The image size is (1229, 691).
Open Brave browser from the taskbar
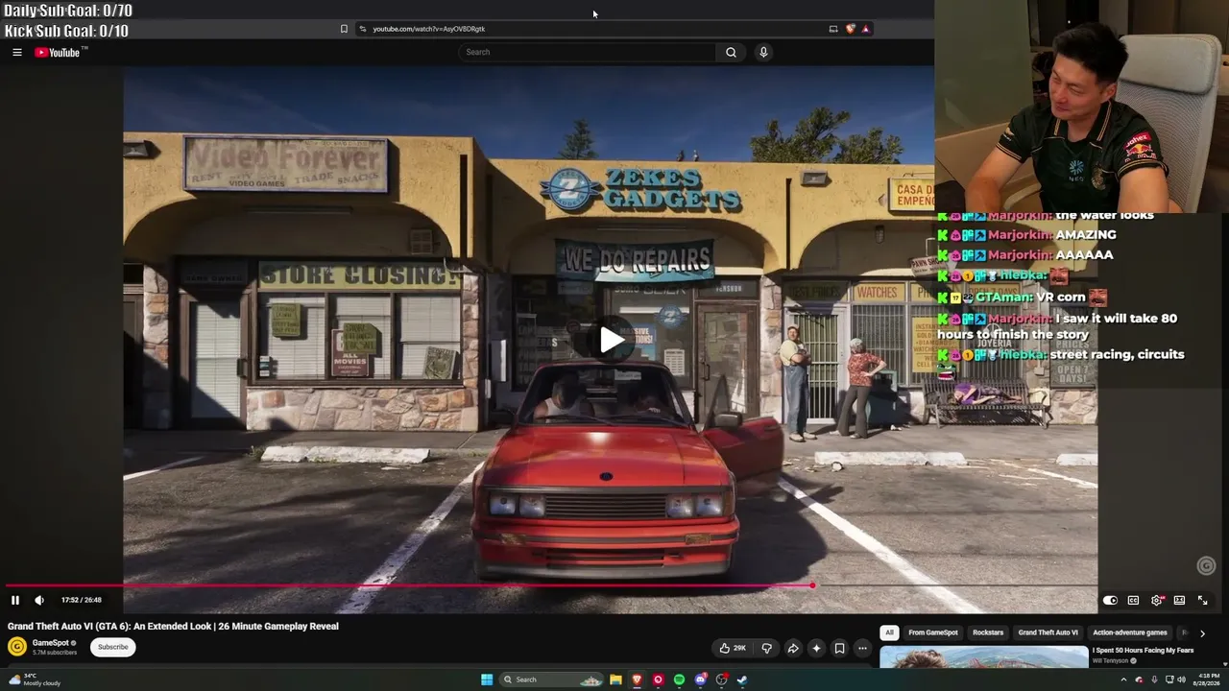click(x=637, y=679)
